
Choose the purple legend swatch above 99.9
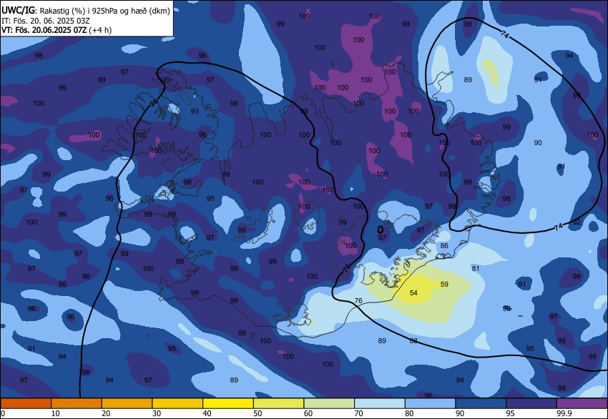(x=582, y=403)
